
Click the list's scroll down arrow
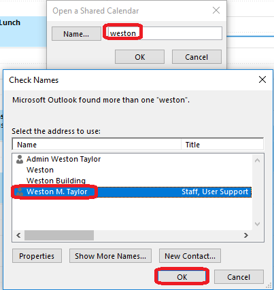[257, 224]
